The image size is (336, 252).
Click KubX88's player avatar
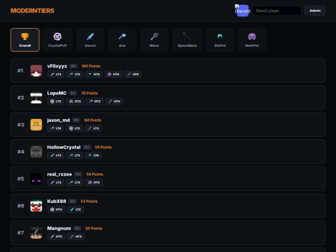(x=36, y=206)
